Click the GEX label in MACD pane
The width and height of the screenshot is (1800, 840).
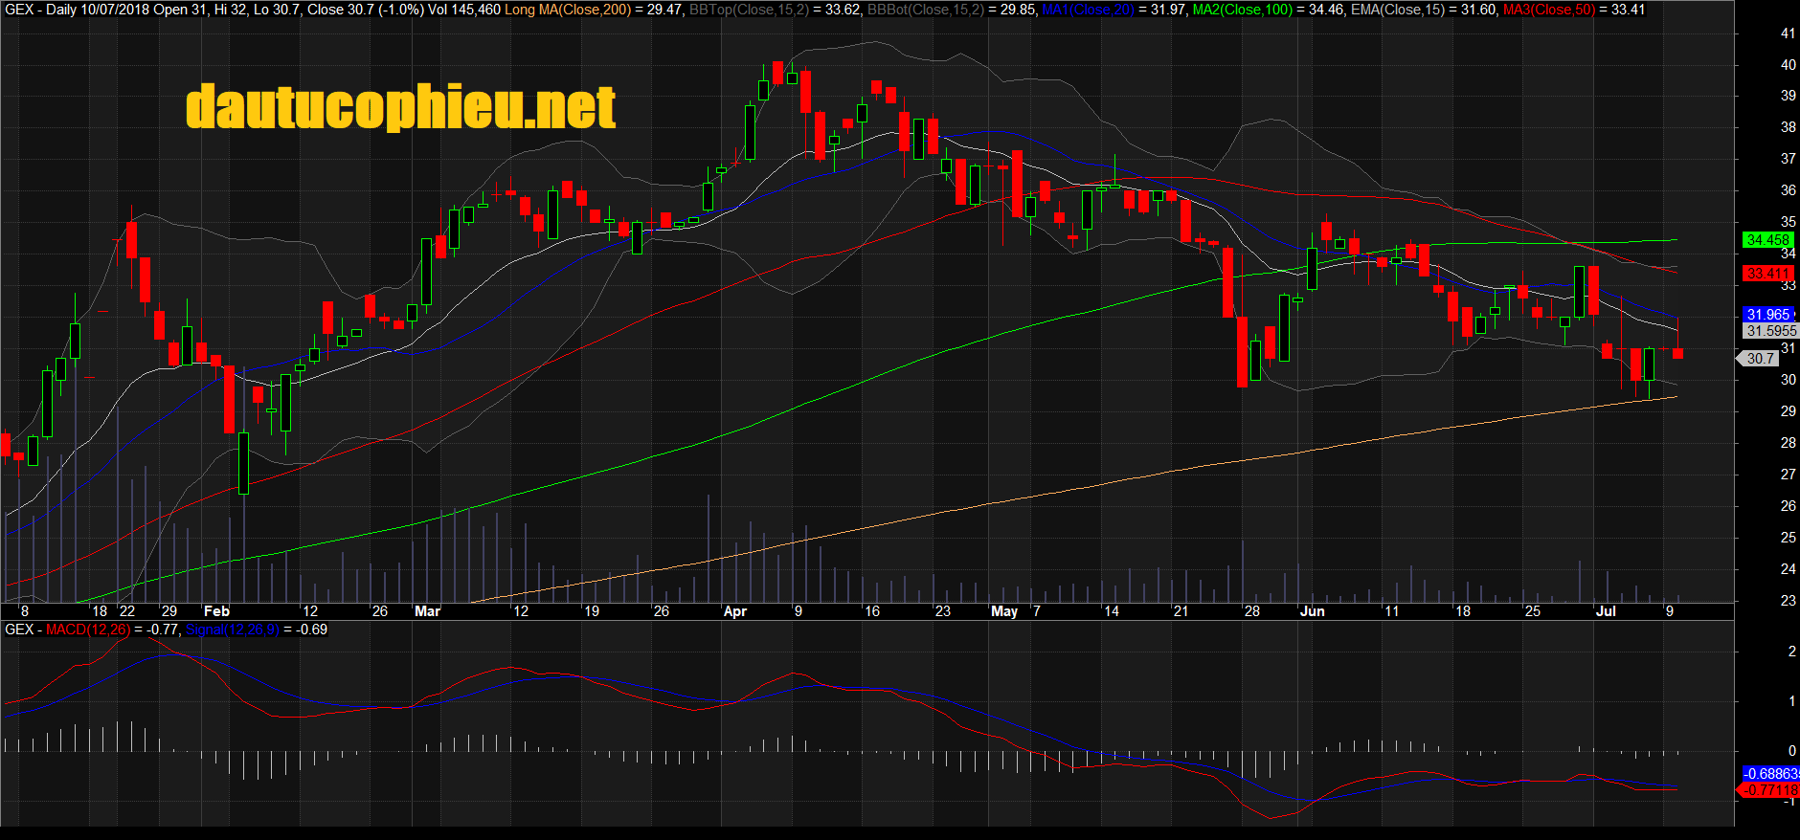(x=19, y=630)
